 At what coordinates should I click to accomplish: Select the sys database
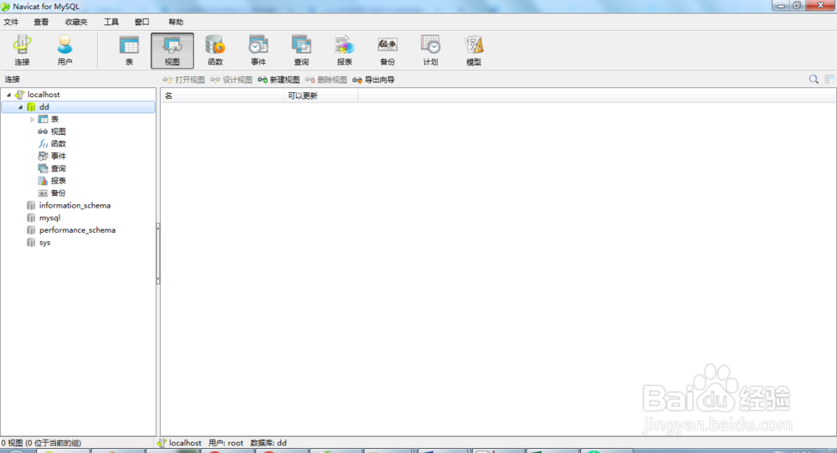[x=44, y=243]
